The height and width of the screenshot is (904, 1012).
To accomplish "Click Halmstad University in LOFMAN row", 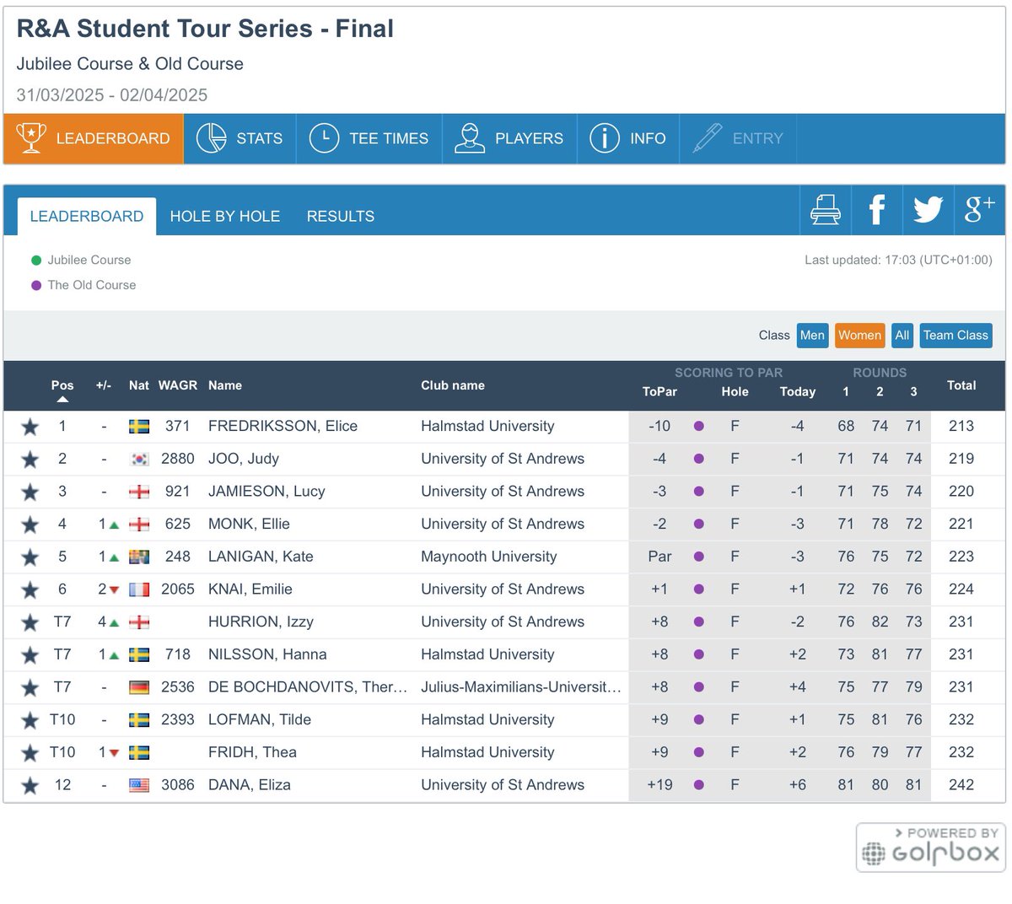I will [487, 719].
